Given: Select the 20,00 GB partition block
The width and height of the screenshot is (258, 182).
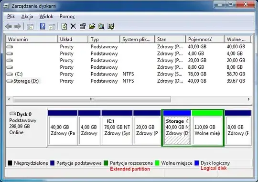Looking at the screenshot, I should coord(147,128).
